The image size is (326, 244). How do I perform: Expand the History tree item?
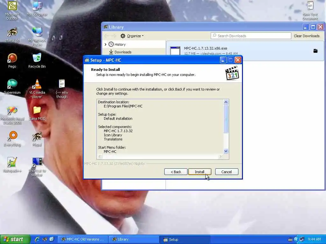pos(105,44)
